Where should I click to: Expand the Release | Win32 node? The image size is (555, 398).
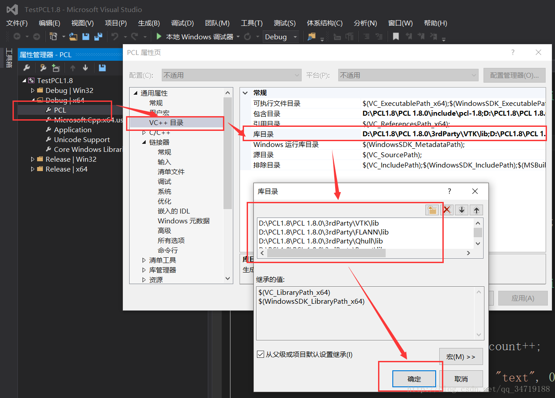33,159
